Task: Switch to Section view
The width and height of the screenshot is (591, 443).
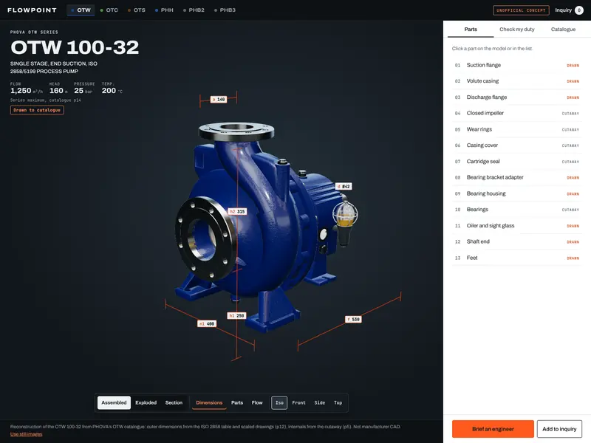Action: point(174,402)
